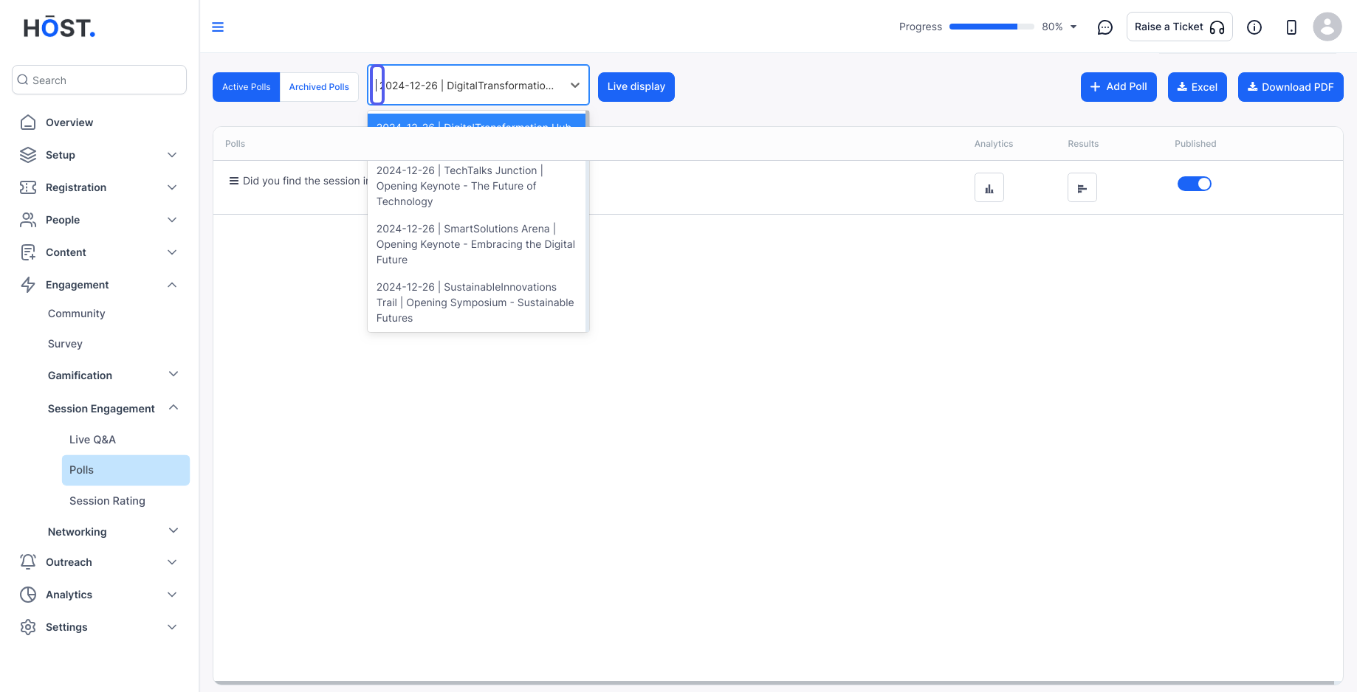The height and width of the screenshot is (692, 1357).
Task: Collapse the Session Engagement chevron
Action: pos(174,407)
